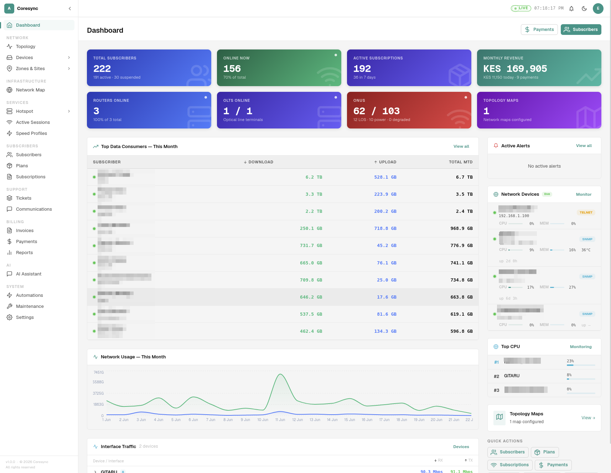
Task: Toggle dark mode moon icon
Action: pyautogui.click(x=584, y=9)
